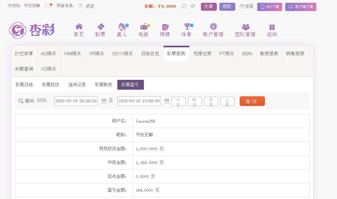Open the 彩票投注 sub-tab

point(51,85)
